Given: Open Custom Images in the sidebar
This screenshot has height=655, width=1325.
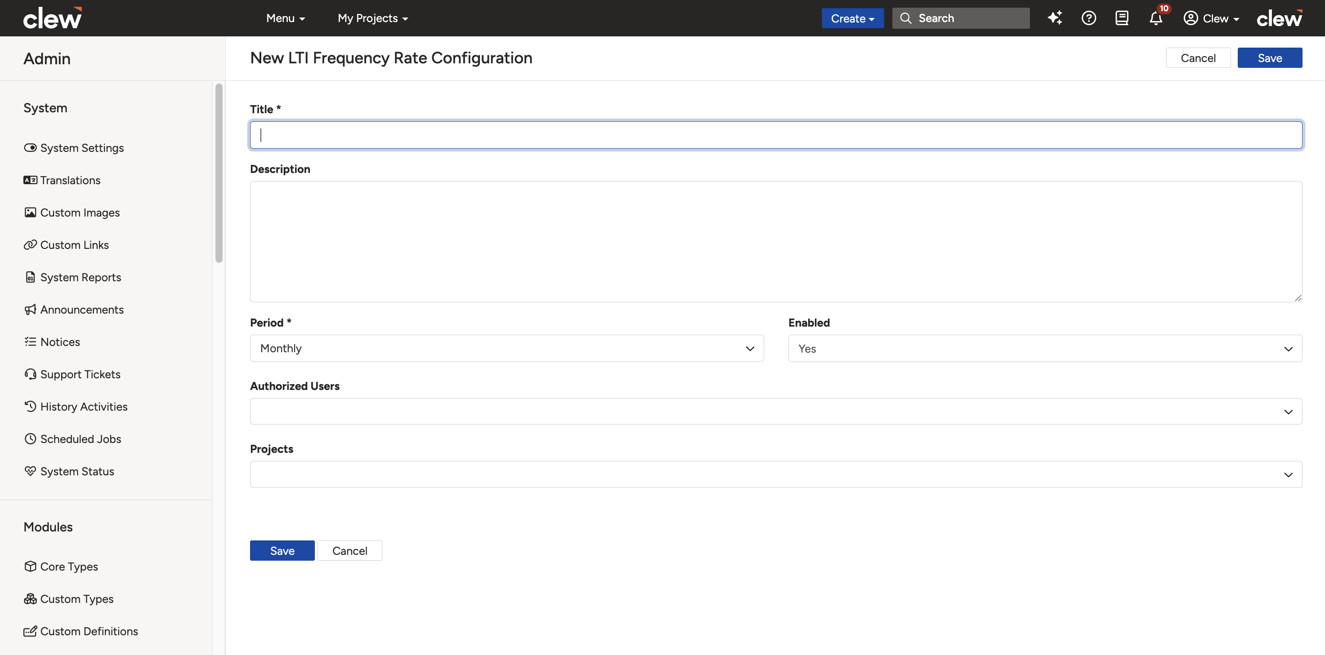Looking at the screenshot, I should (x=80, y=212).
